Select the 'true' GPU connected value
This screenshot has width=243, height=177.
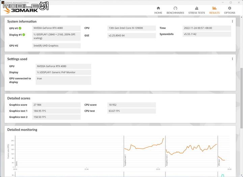pyautogui.click(x=63, y=80)
